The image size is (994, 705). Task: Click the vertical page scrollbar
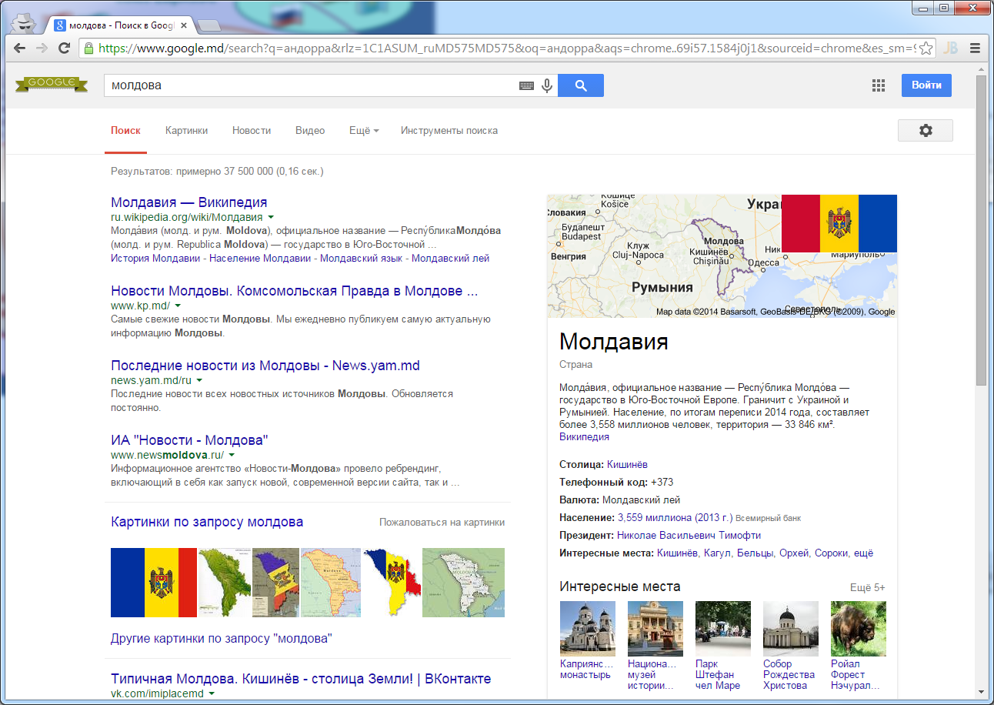(x=980, y=231)
